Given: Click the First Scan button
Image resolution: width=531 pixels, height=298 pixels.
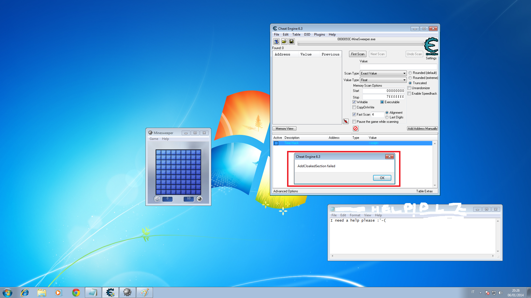Looking at the screenshot, I should (x=358, y=54).
